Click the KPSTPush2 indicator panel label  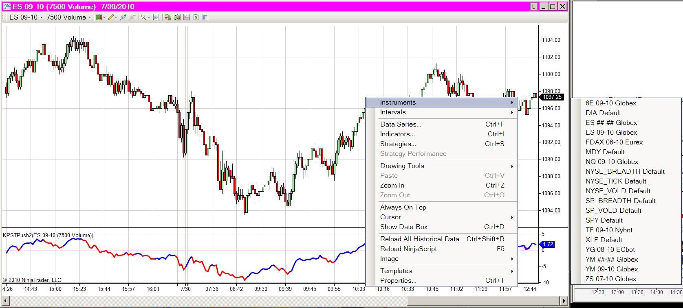point(48,235)
